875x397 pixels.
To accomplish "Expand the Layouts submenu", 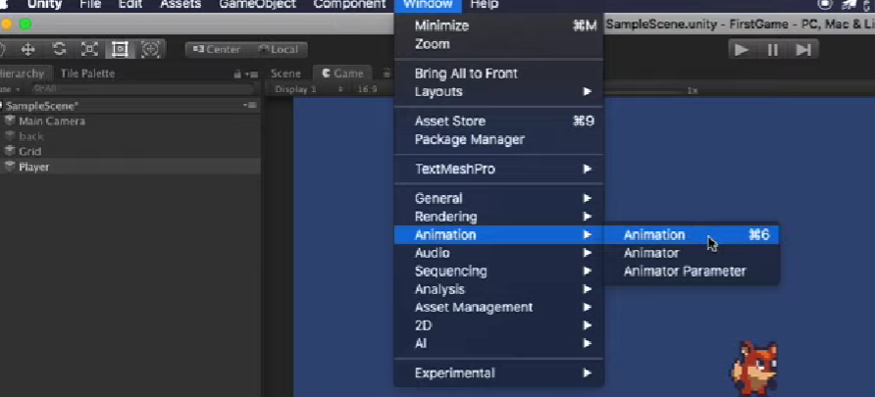I will pos(498,91).
